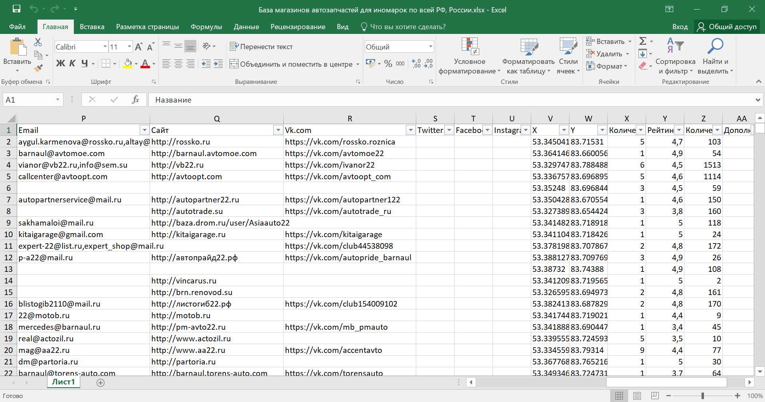Increase font size with large A icon
This screenshot has height=402, width=765.
tap(138, 47)
